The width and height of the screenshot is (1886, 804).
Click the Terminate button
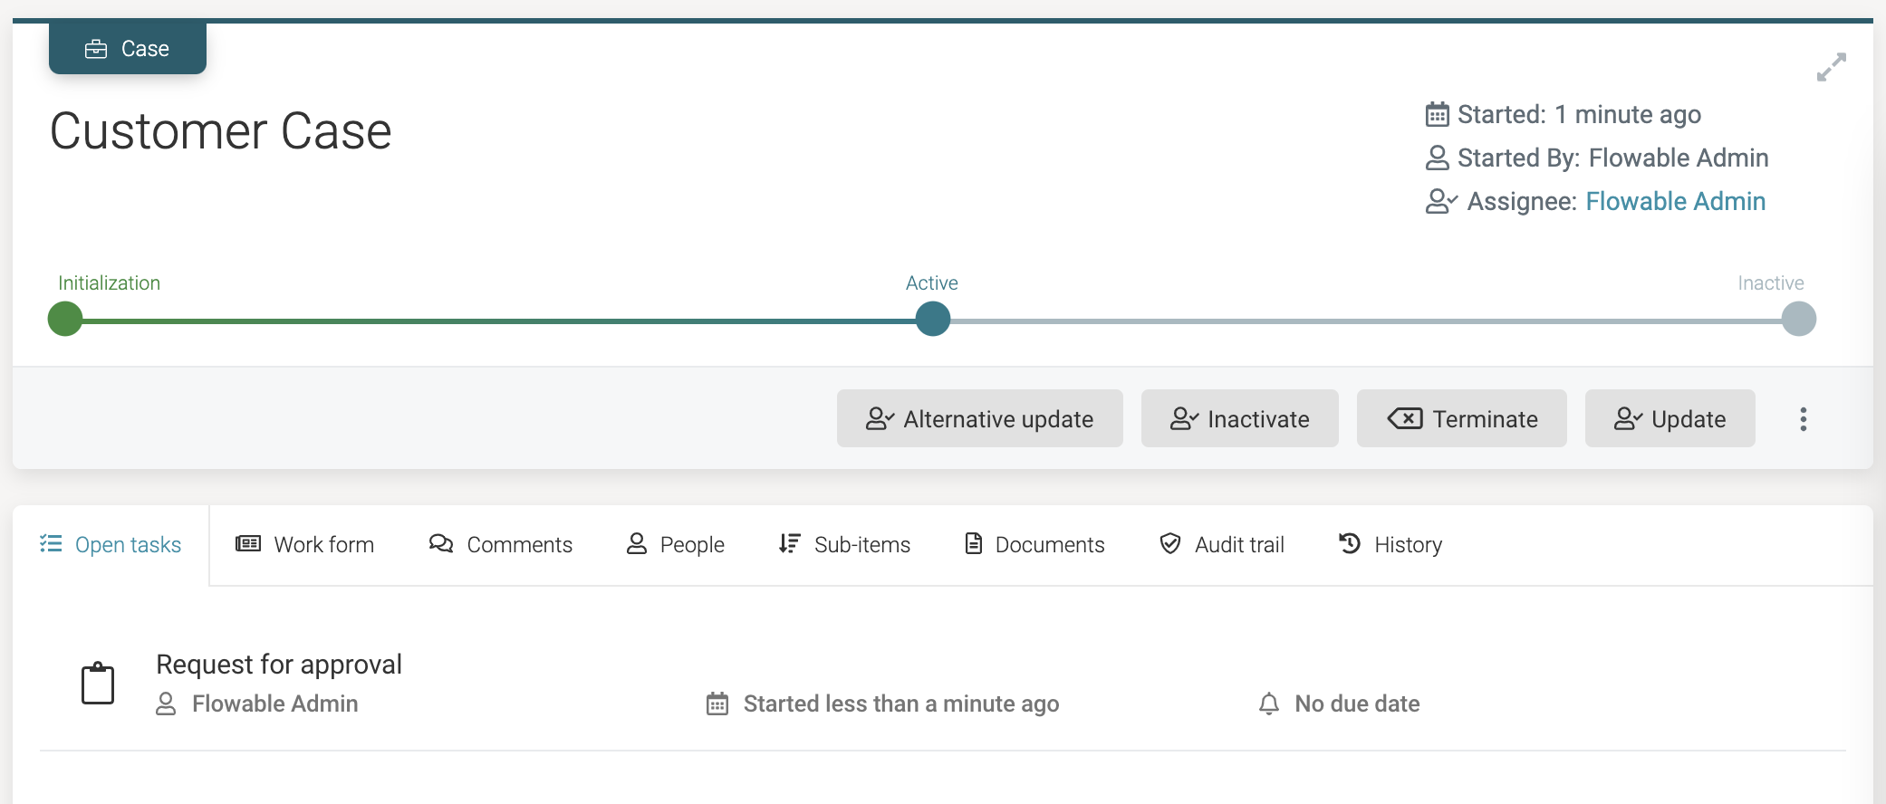click(1460, 418)
